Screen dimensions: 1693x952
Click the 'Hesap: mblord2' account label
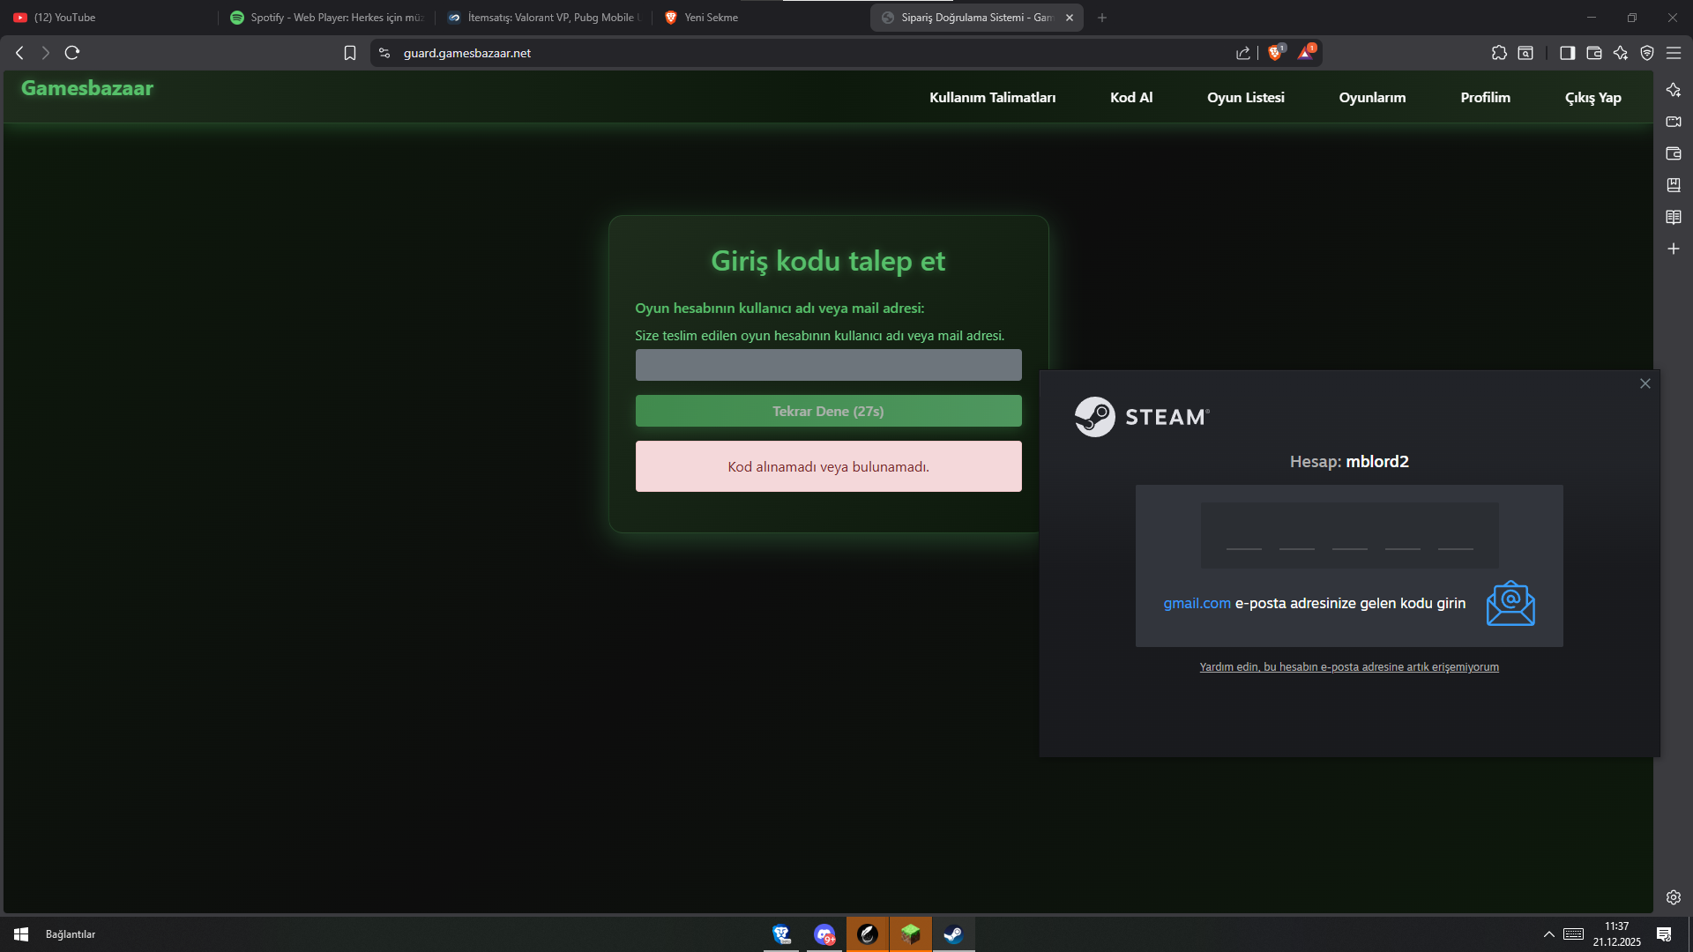tap(1349, 462)
